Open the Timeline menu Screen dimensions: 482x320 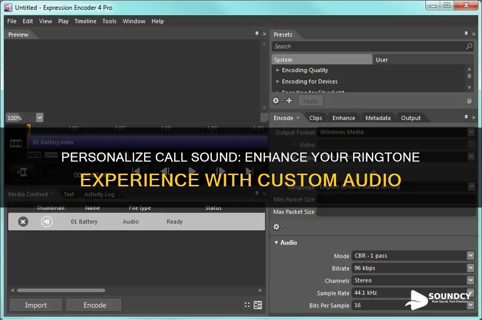point(86,21)
